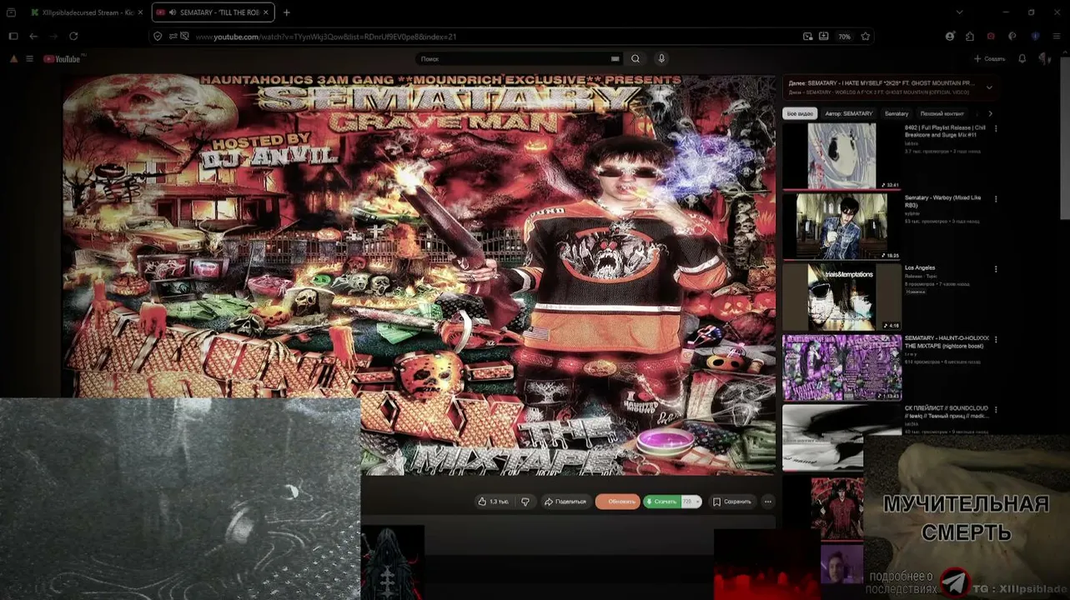Viewport: 1070px width, 600px height.
Task: Click the SEMATARY Grave Man video player
Action: 419,275
